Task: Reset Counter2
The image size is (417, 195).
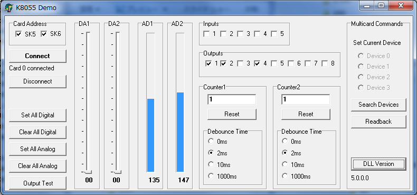Action: (x=306, y=114)
